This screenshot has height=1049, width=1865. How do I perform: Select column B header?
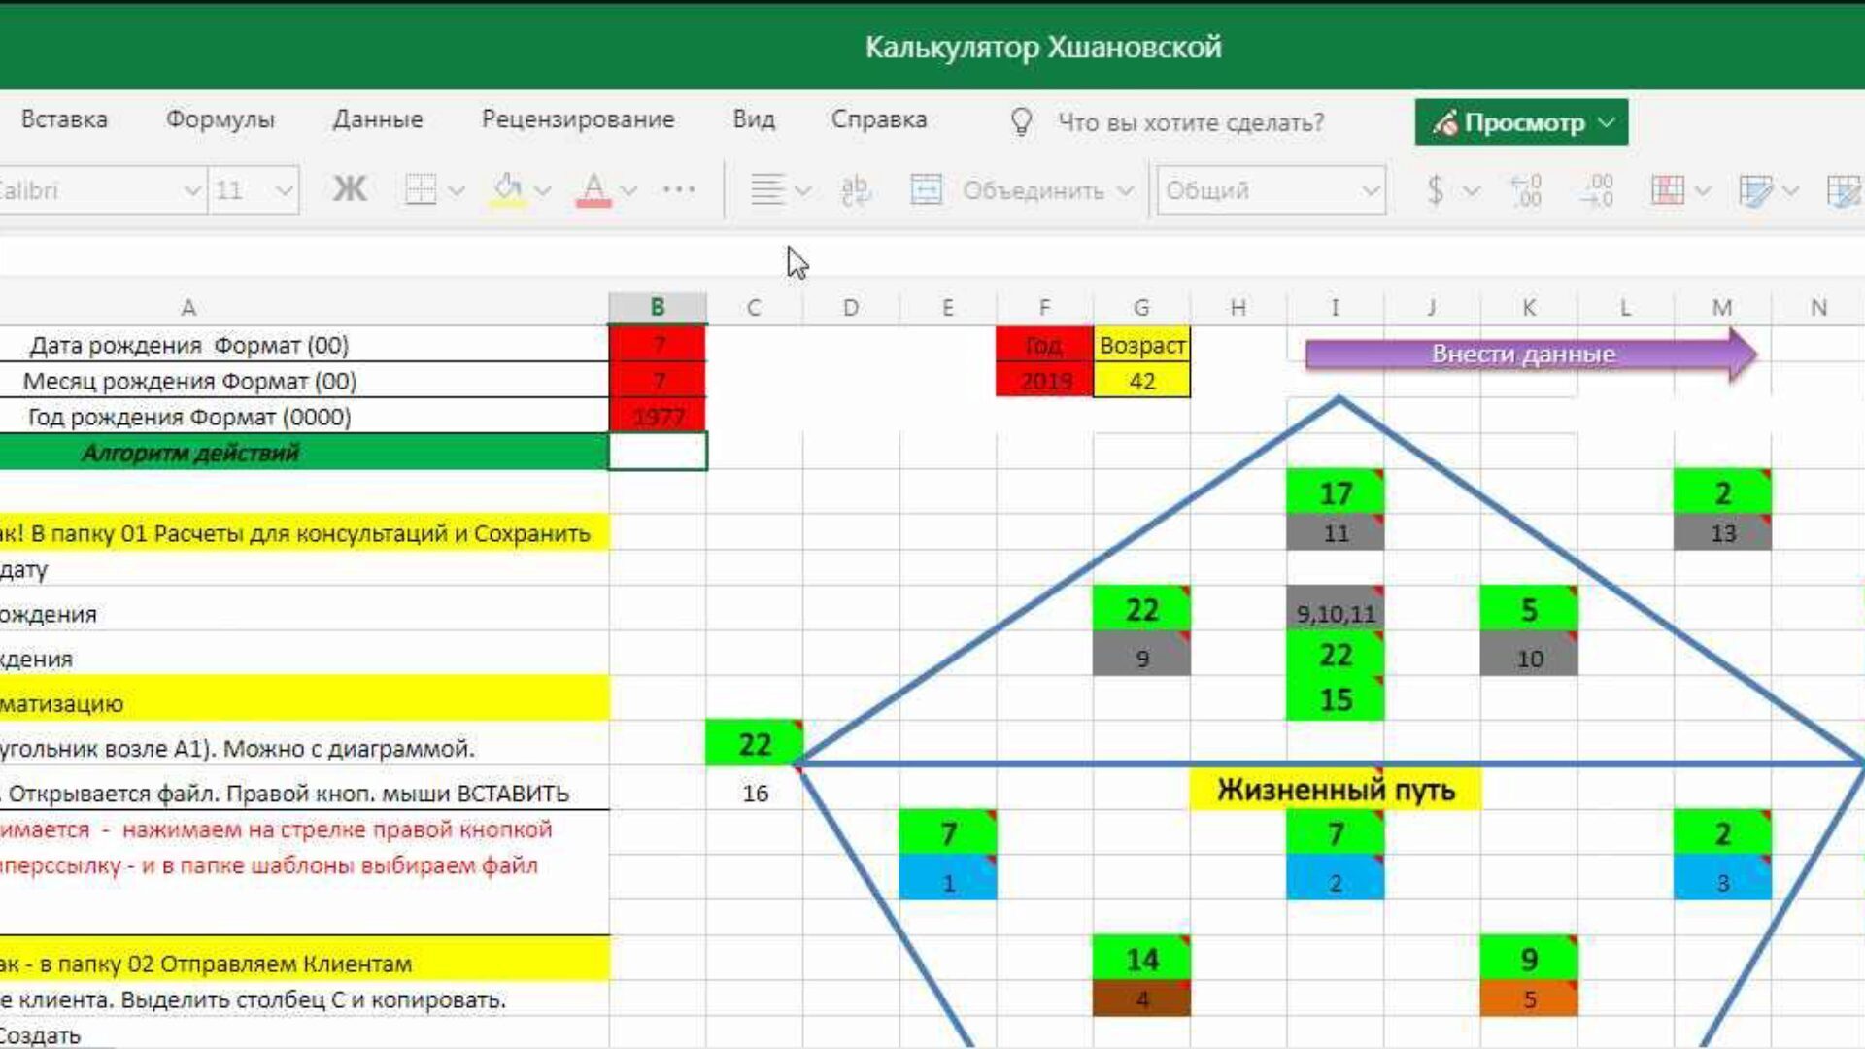[x=658, y=307]
